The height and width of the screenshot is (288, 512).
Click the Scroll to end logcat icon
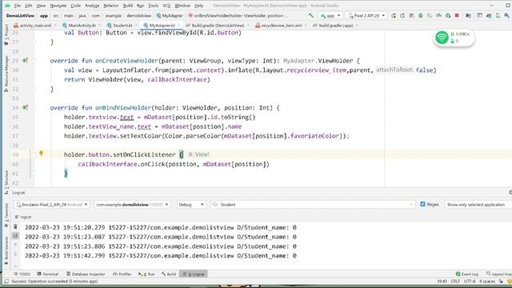[x=15, y=235]
